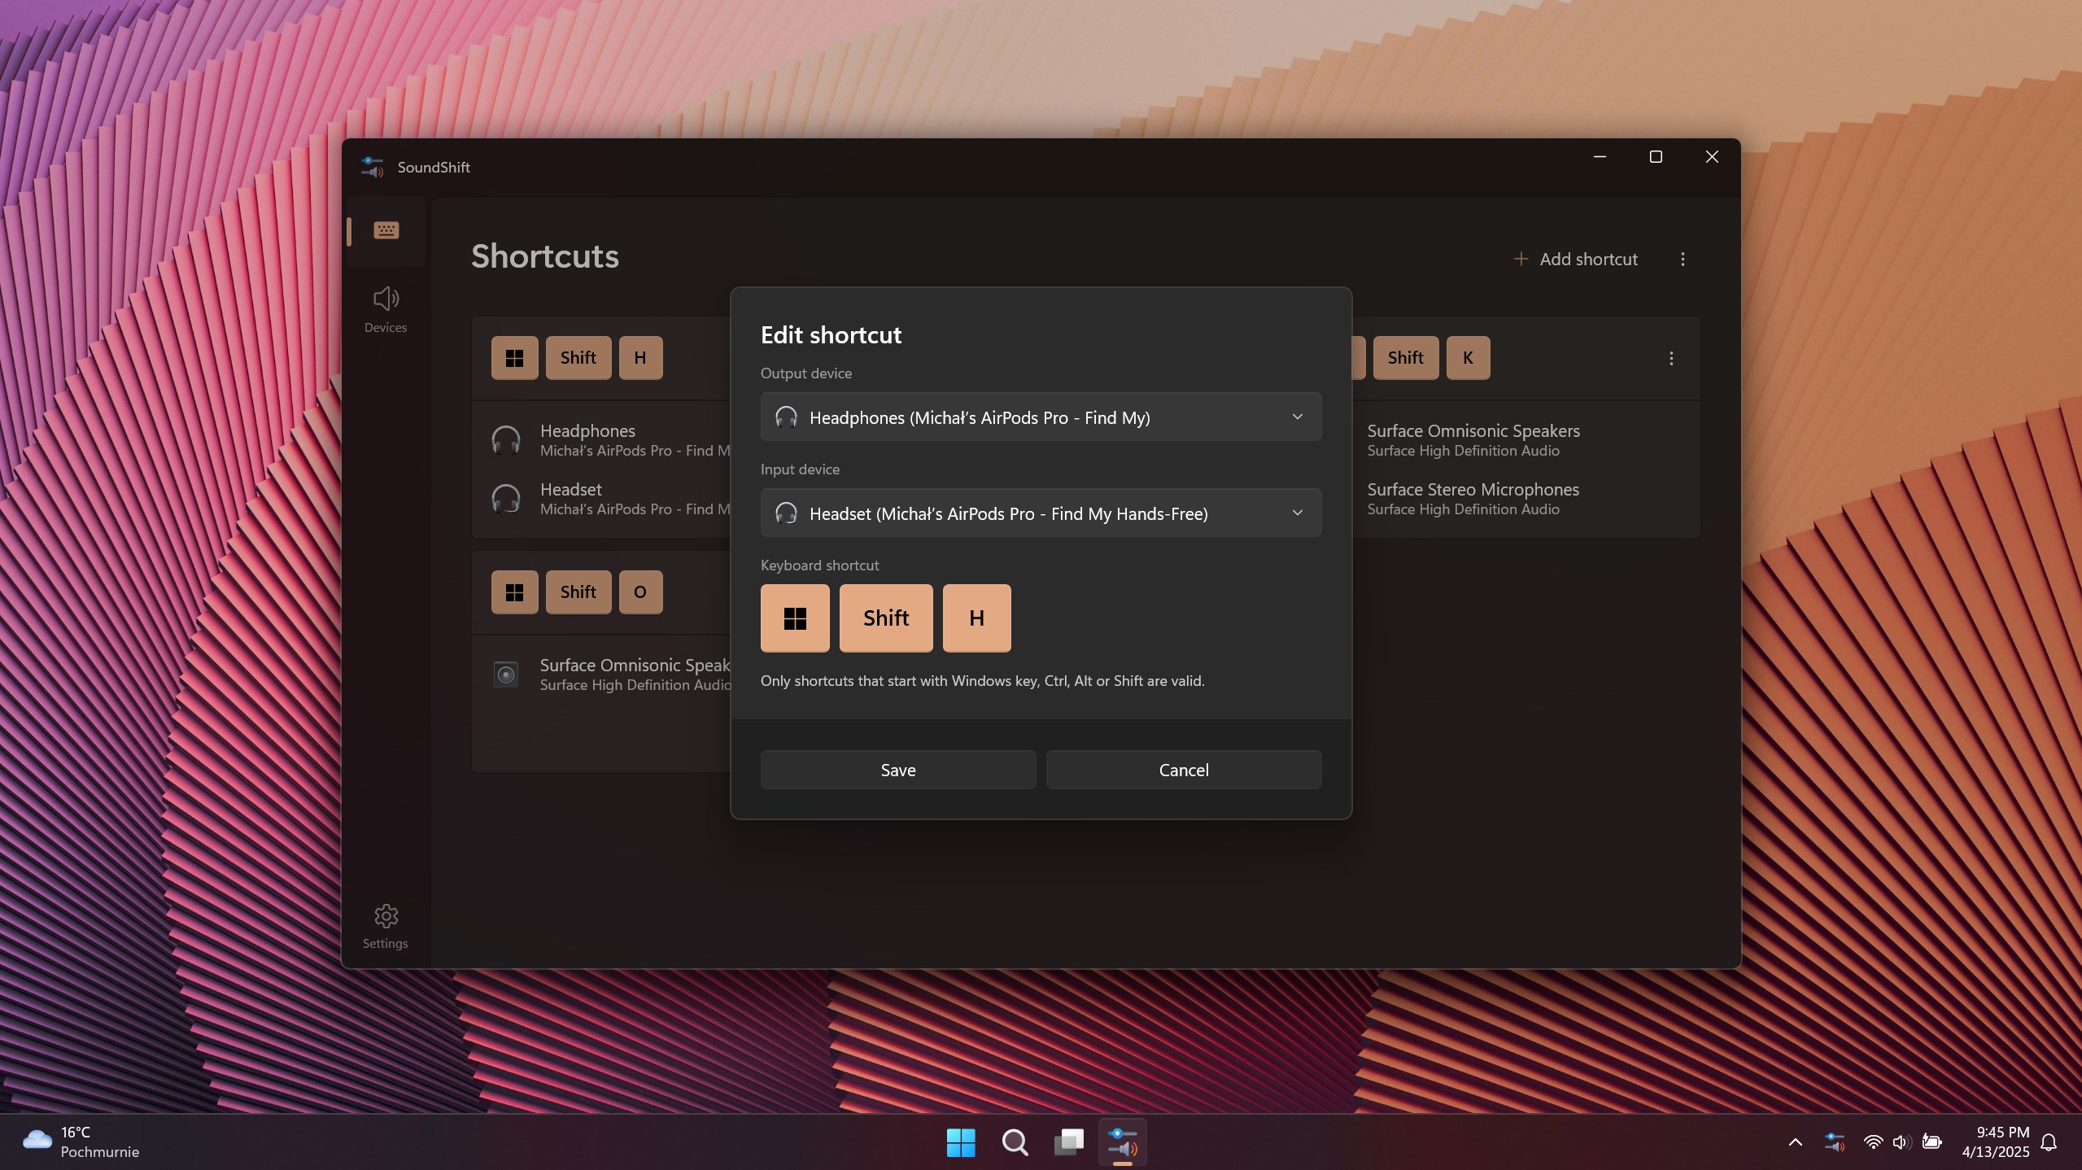
Task: Click the headset icon in Input device dropdown
Action: 786,513
